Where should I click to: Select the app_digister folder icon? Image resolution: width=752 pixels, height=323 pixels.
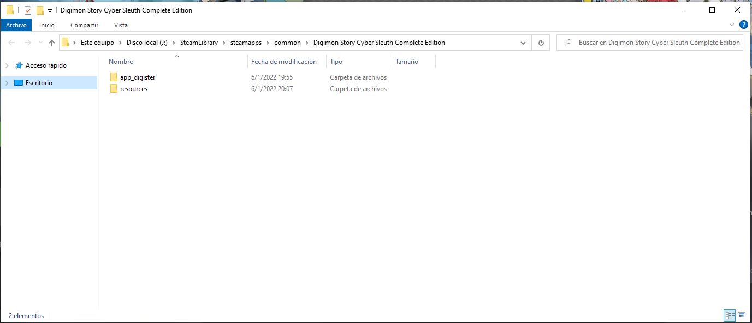click(x=114, y=77)
